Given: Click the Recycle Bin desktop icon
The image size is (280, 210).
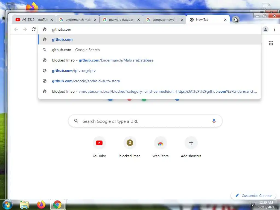Looking at the screenshot, I should pos(11,6).
